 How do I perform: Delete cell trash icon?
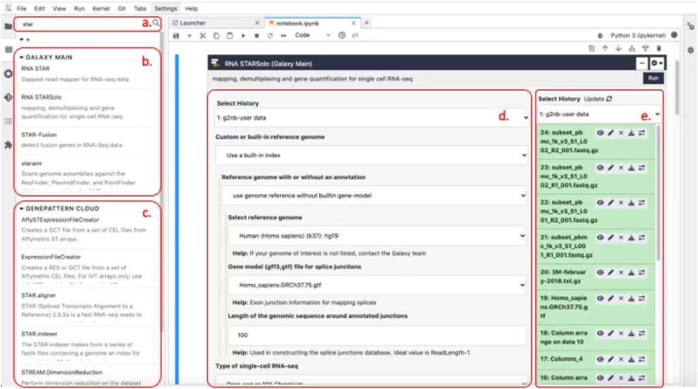click(659, 48)
